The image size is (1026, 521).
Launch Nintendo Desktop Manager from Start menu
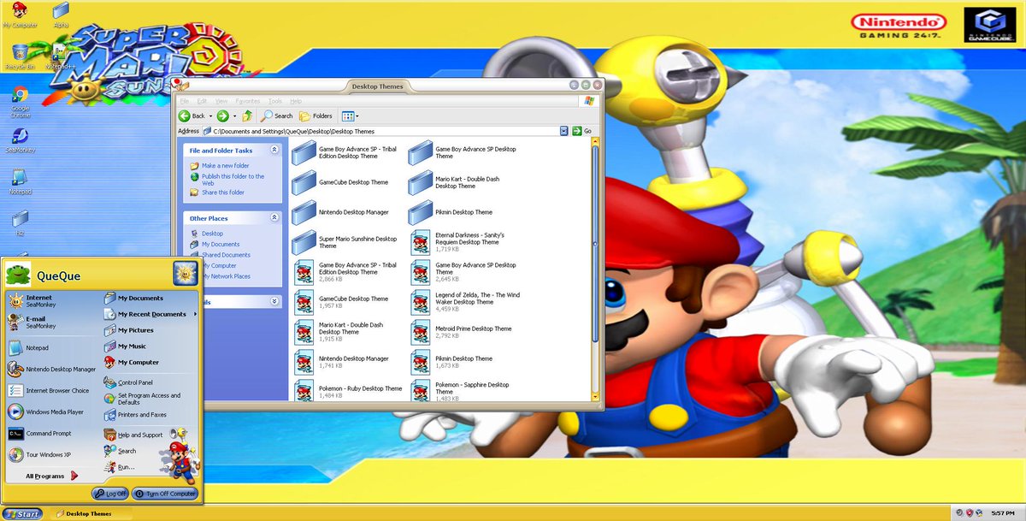pos(51,370)
